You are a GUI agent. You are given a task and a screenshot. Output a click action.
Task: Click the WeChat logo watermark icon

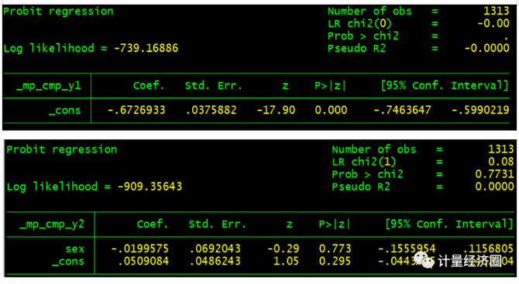click(424, 260)
